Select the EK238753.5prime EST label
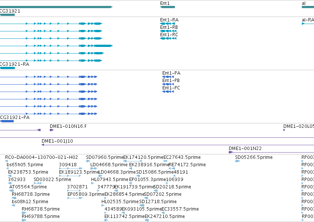Image resolution: width=314 pixels, height=222 pixels. [28, 172]
